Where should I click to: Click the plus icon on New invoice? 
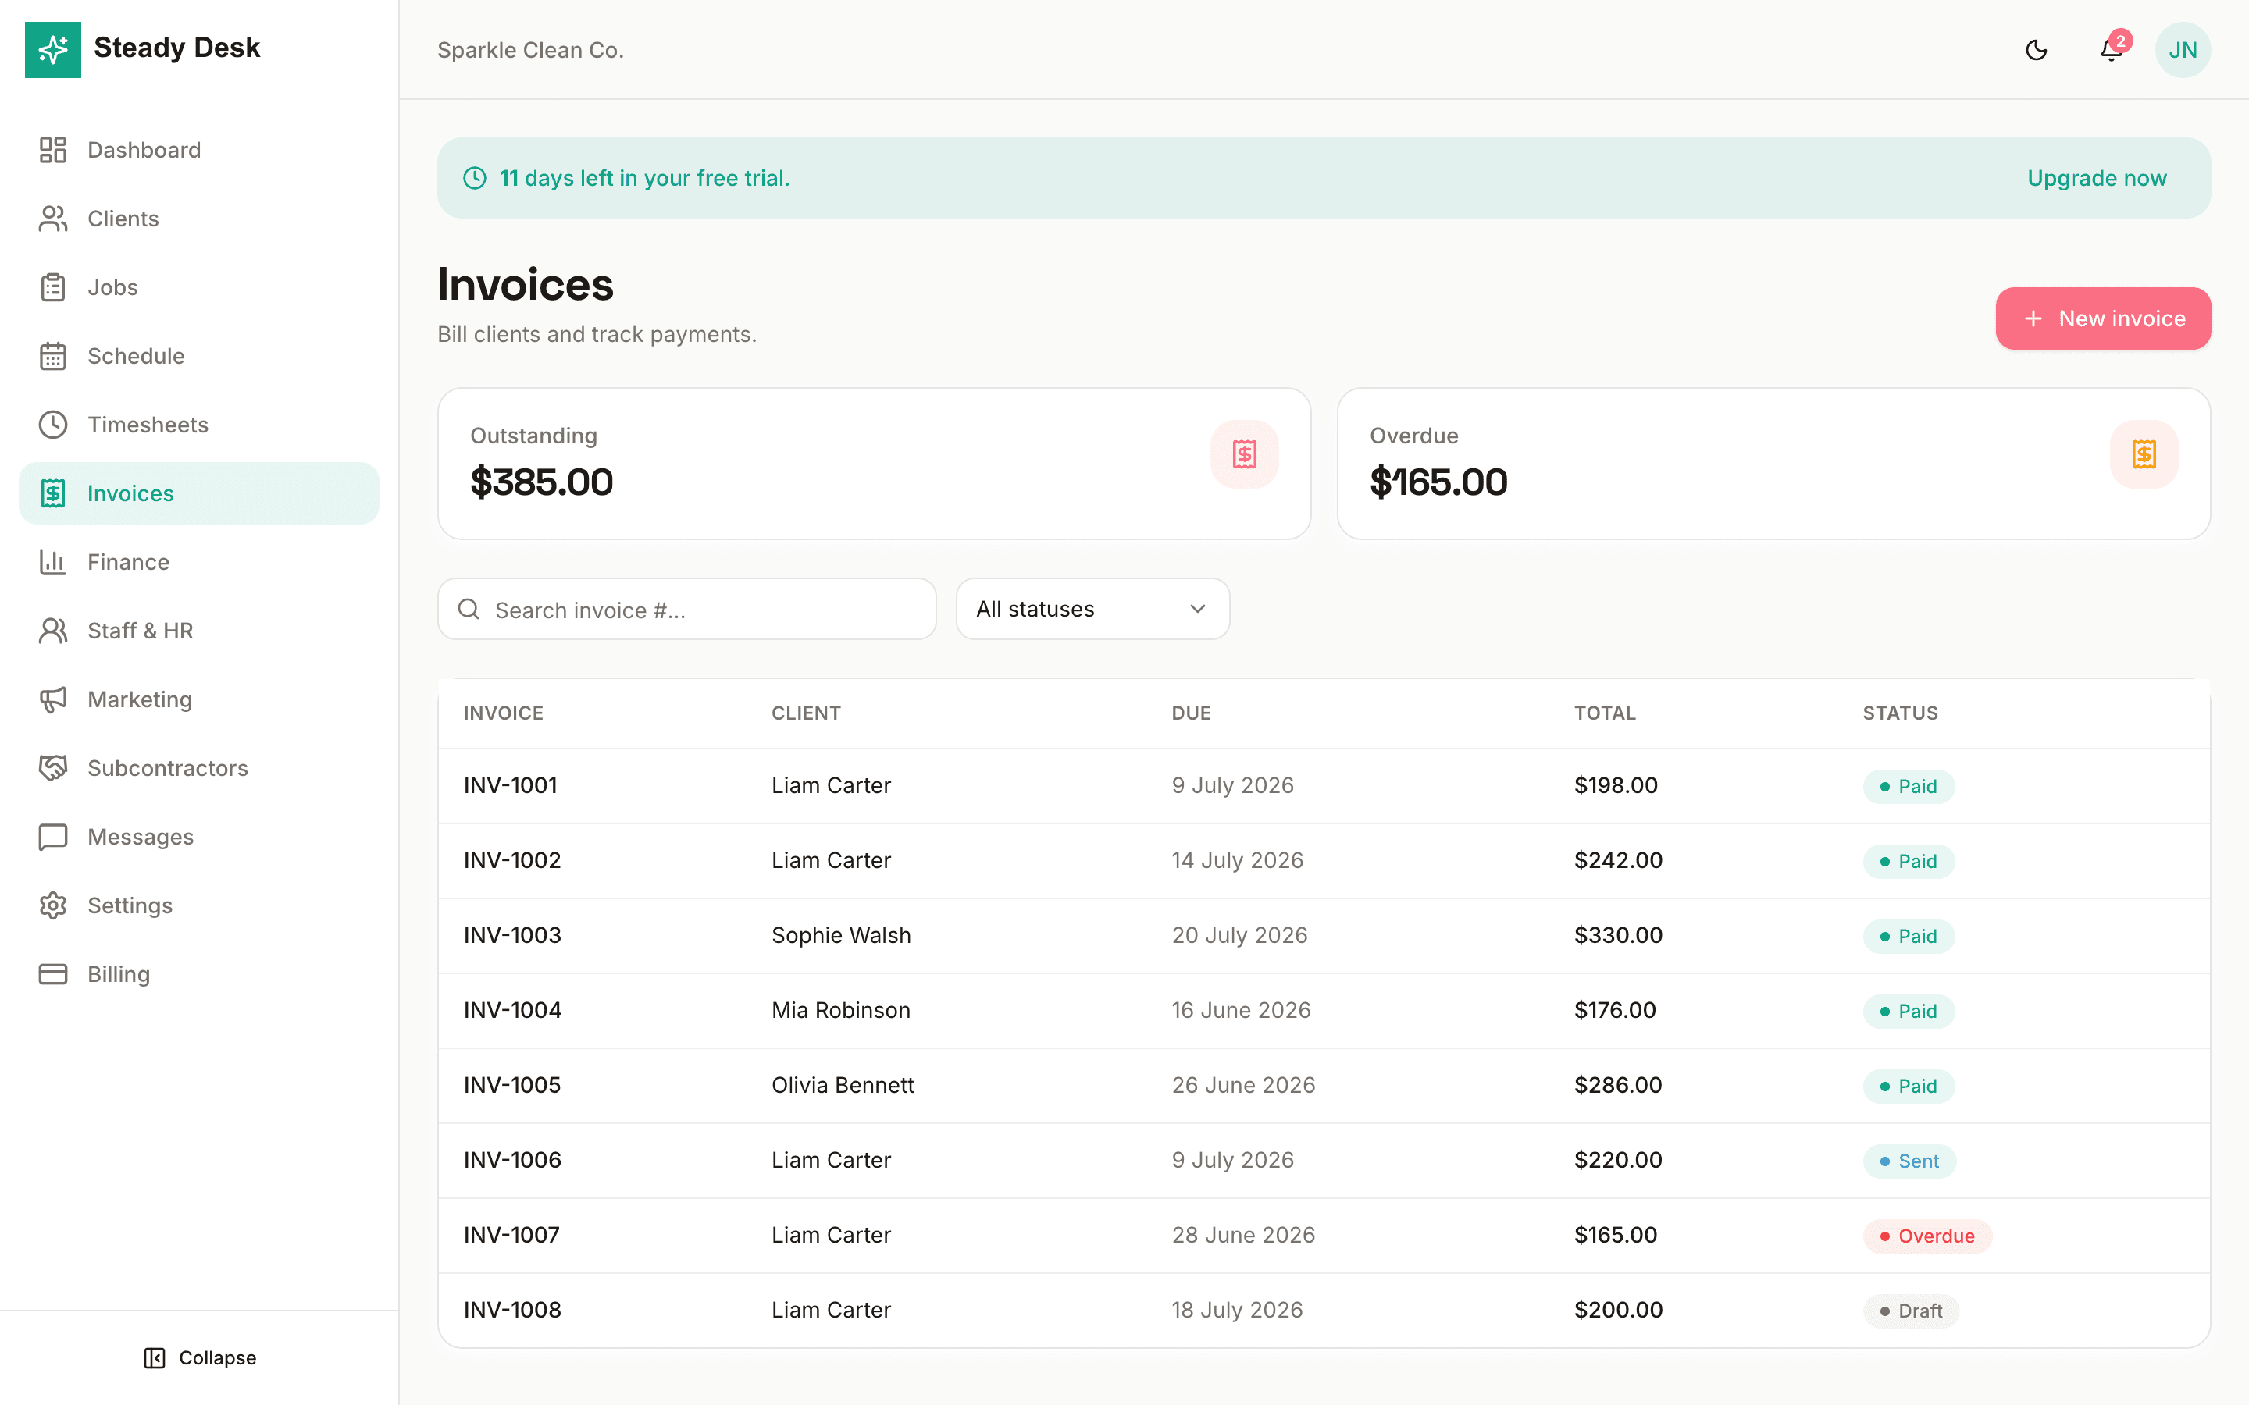2033,318
